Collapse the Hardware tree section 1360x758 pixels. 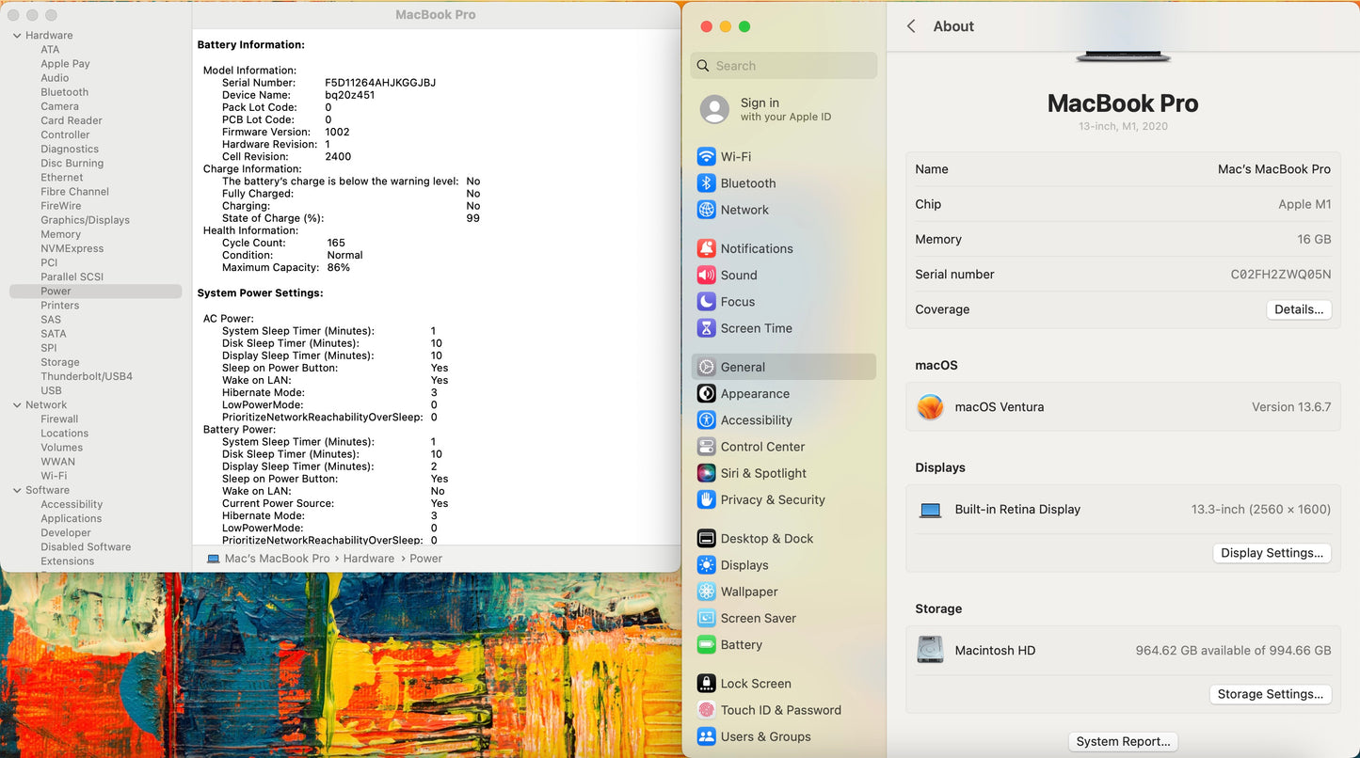pos(17,36)
